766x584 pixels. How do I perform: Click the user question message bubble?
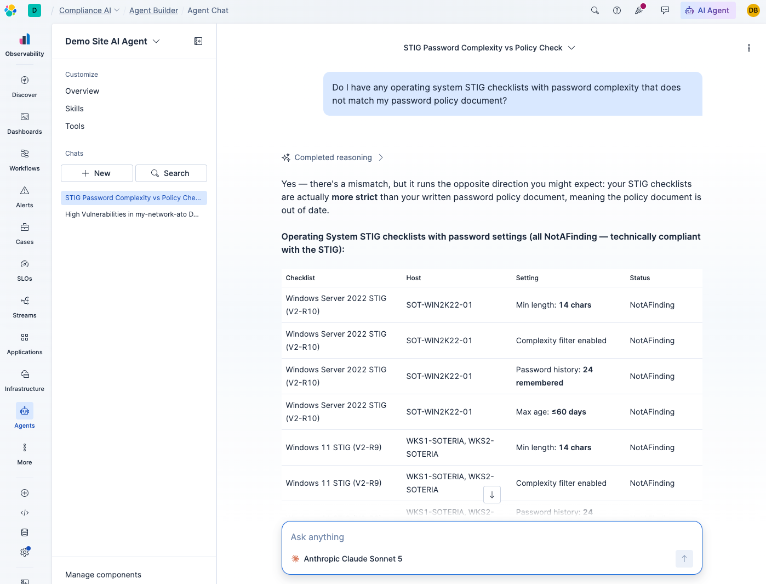[512, 94]
